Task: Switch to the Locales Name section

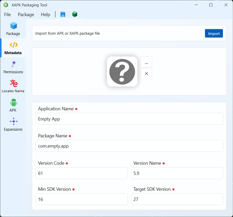Action: tap(13, 86)
